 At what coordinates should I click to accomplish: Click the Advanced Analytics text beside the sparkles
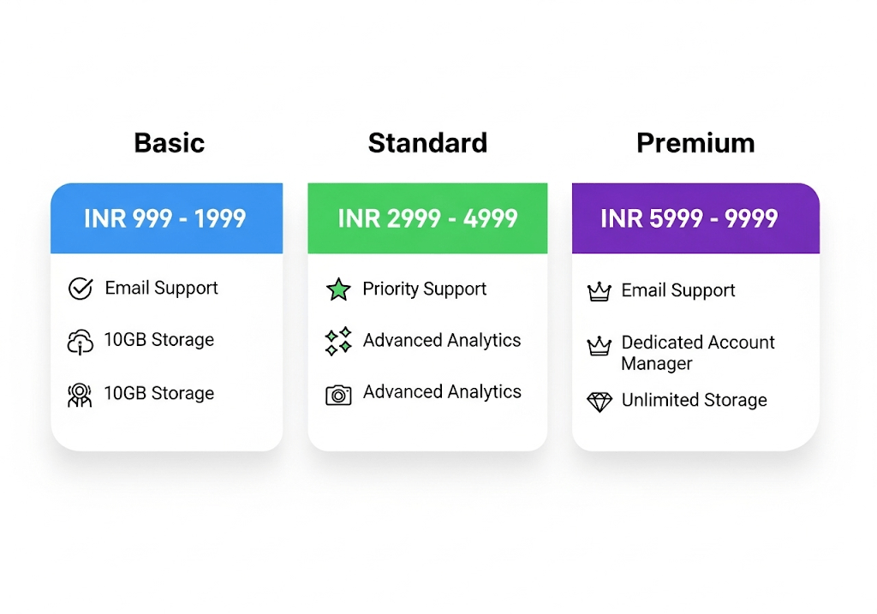441,340
